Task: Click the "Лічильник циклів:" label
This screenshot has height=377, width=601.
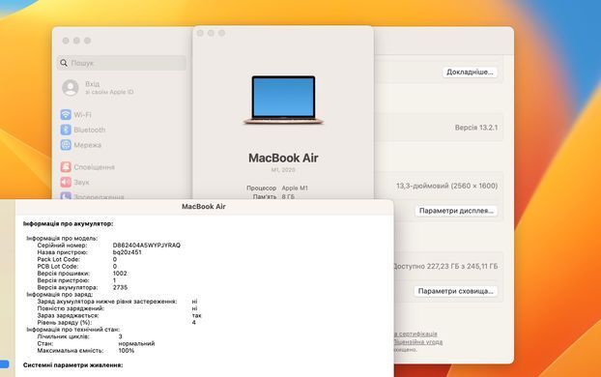Action: pyautogui.click(x=63, y=336)
